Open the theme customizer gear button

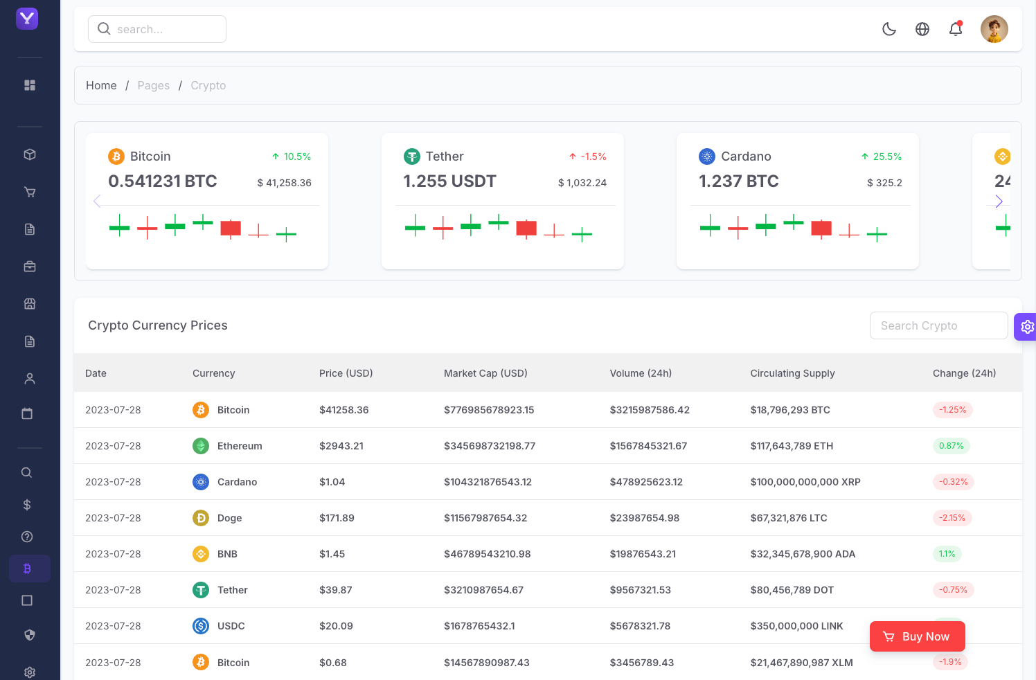pyautogui.click(x=1026, y=326)
